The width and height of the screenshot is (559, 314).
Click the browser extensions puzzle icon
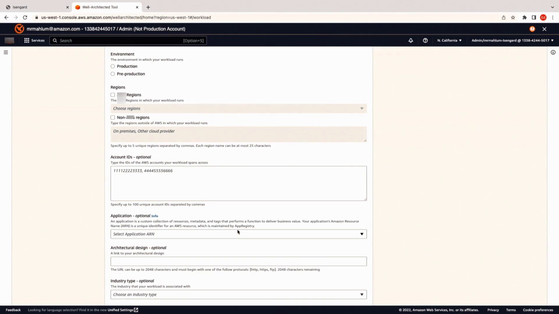pyautogui.click(x=524, y=17)
